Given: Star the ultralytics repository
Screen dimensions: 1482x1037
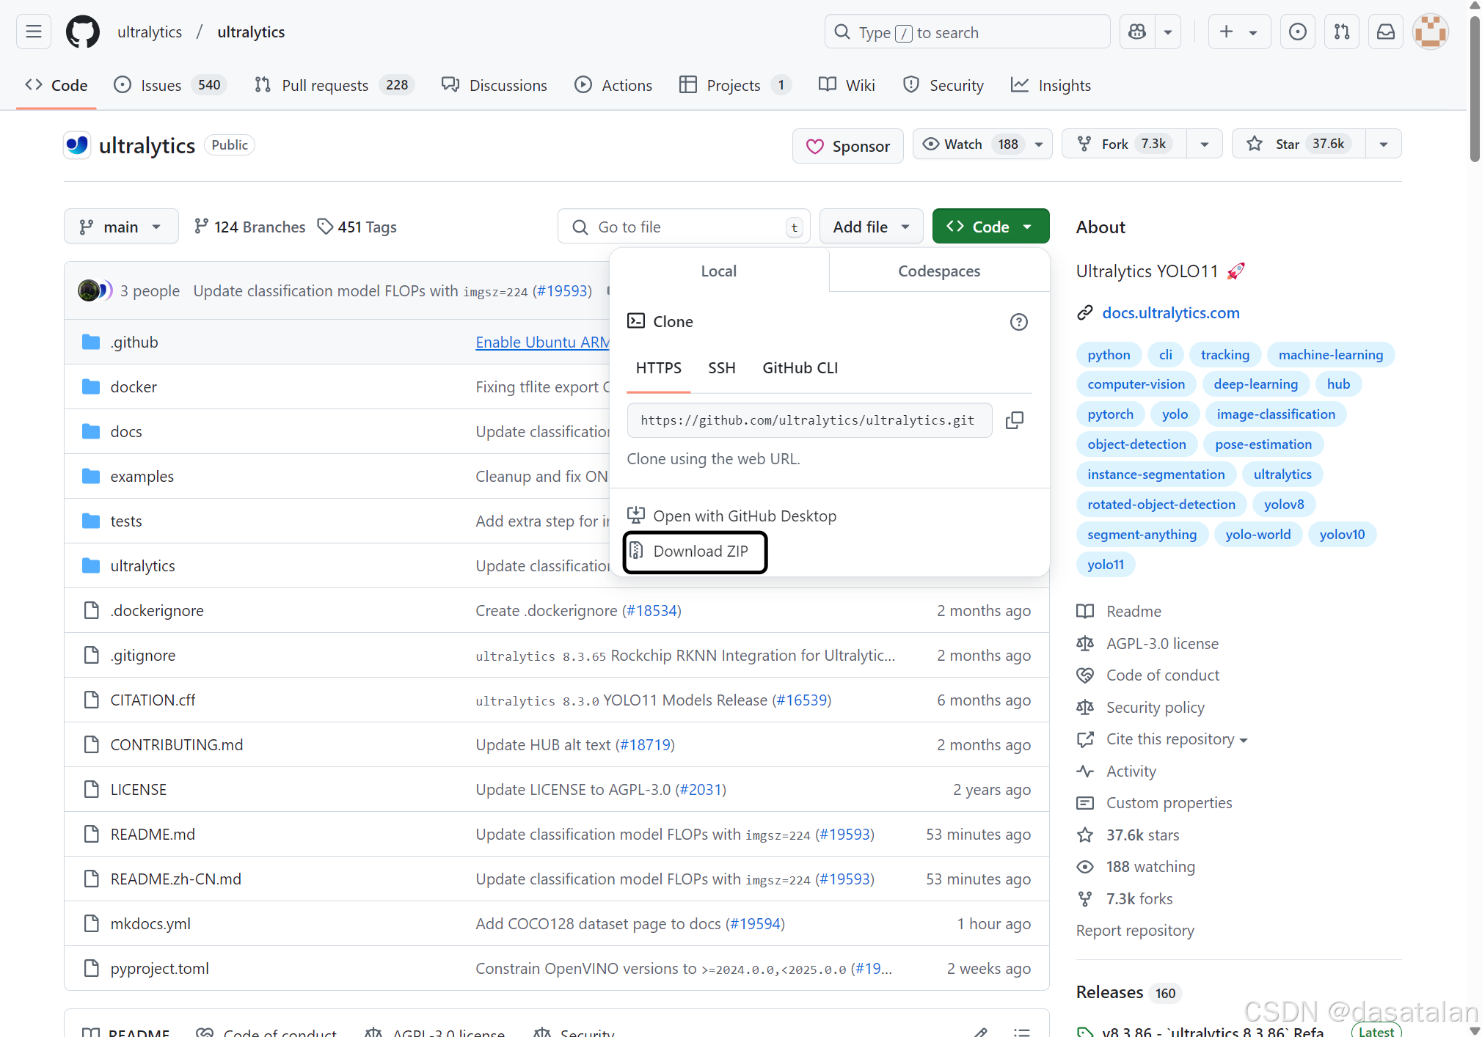Looking at the screenshot, I should [1287, 144].
